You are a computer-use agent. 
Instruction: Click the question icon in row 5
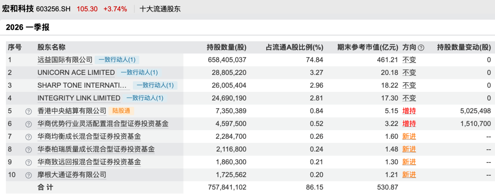[28, 111]
